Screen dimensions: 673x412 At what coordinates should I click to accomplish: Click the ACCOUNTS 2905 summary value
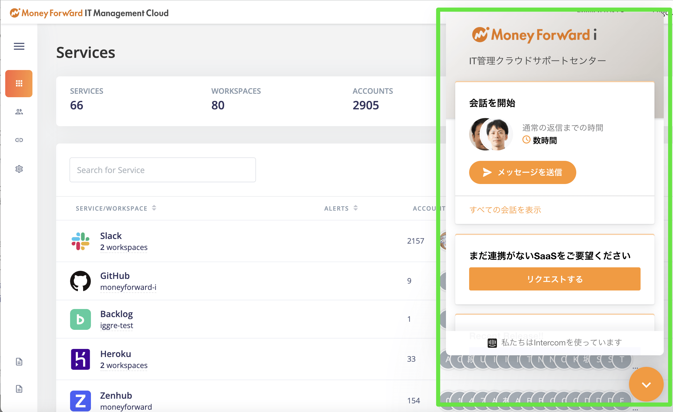point(366,105)
